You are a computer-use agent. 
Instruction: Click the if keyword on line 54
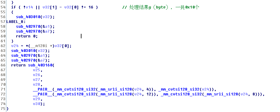tap(14, 7)
